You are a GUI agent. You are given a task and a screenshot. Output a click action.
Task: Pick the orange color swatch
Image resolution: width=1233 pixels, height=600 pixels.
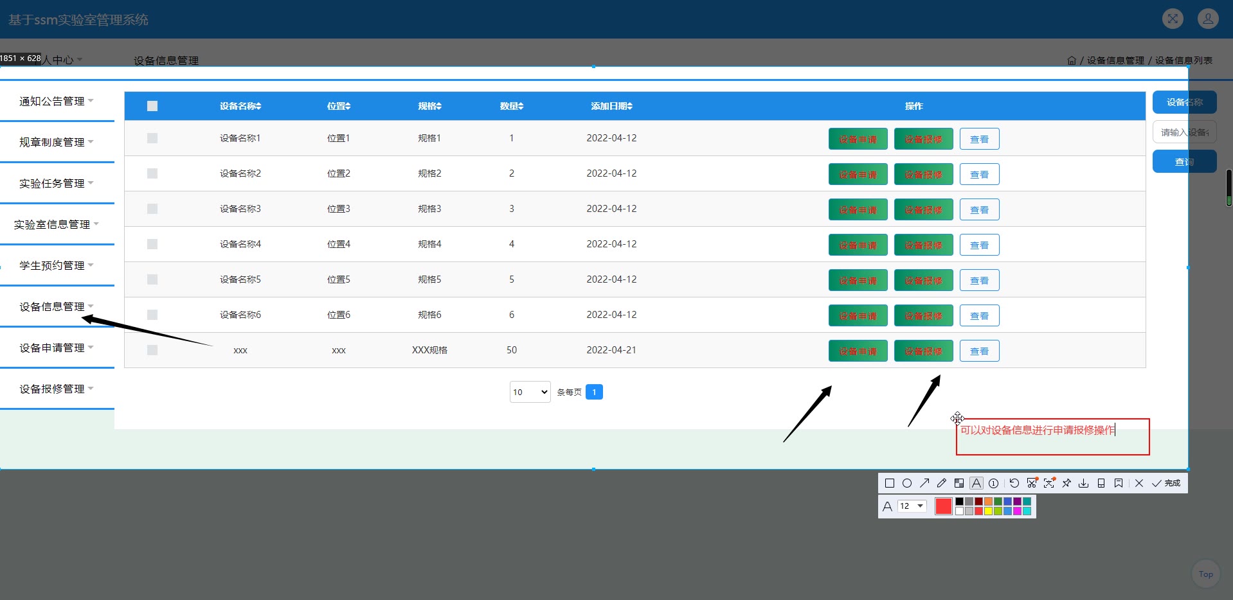[988, 502]
